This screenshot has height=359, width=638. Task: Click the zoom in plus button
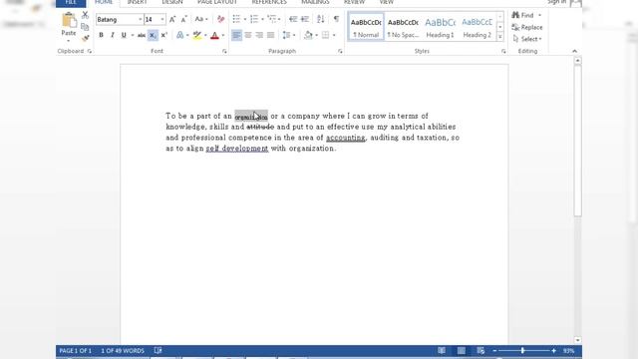[x=553, y=350]
